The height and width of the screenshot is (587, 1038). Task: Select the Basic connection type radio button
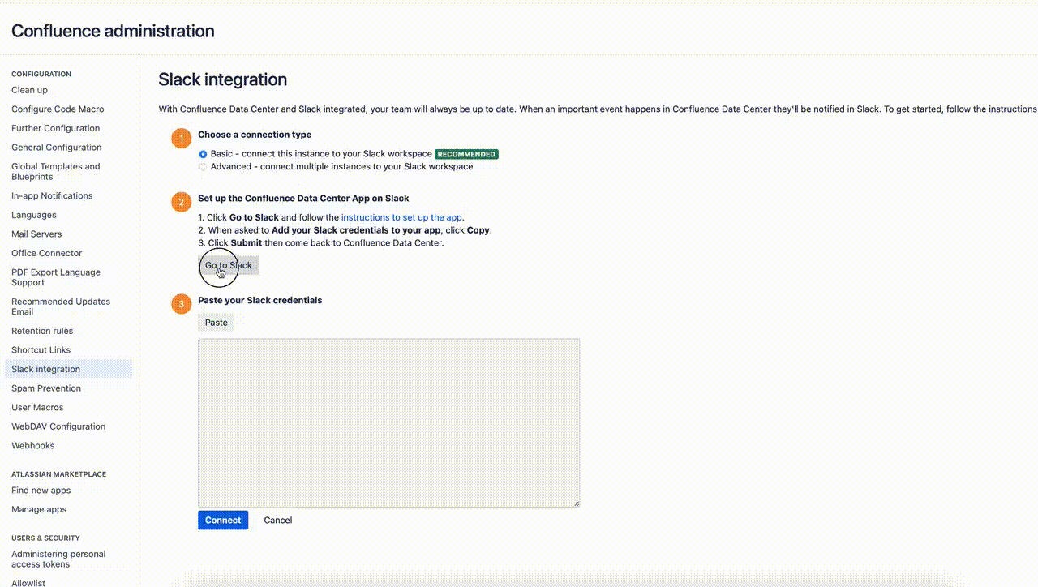pyautogui.click(x=203, y=154)
